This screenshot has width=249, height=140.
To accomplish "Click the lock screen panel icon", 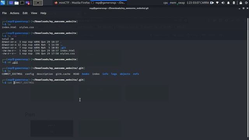I will [x=241, y=3].
